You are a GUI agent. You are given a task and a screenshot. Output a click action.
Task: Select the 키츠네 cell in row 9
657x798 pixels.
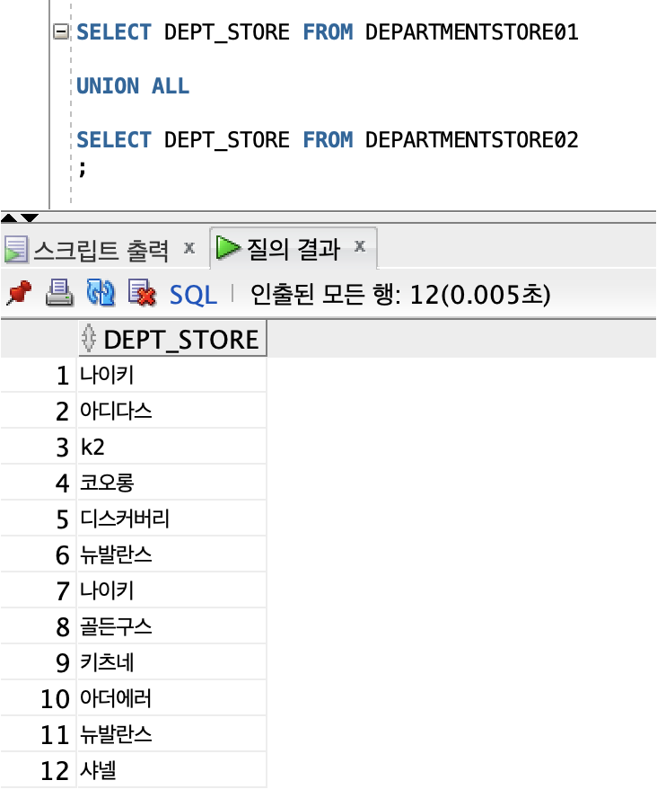[171, 662]
